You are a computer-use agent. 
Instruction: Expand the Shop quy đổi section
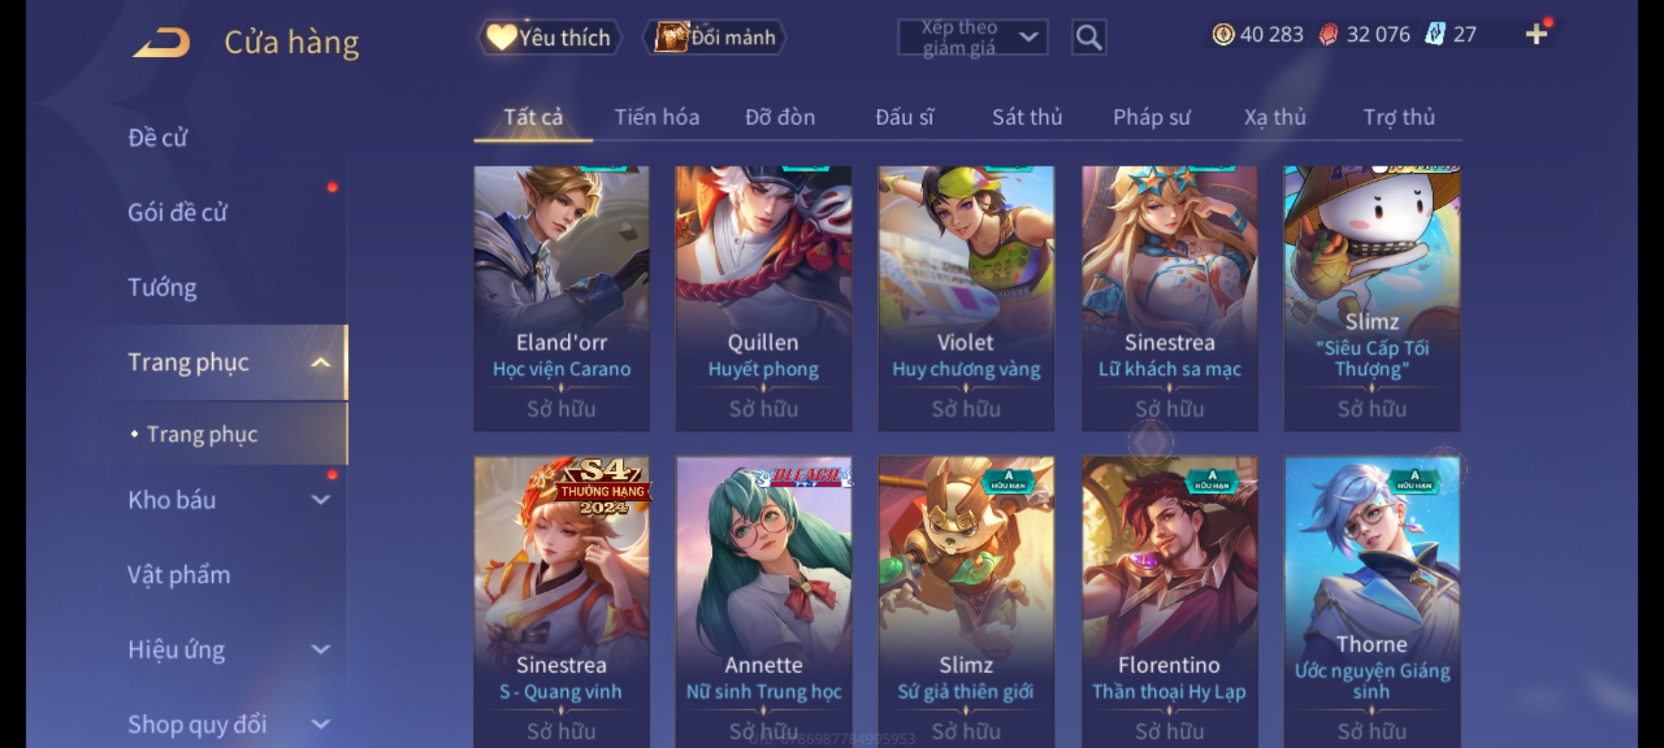[x=320, y=724]
